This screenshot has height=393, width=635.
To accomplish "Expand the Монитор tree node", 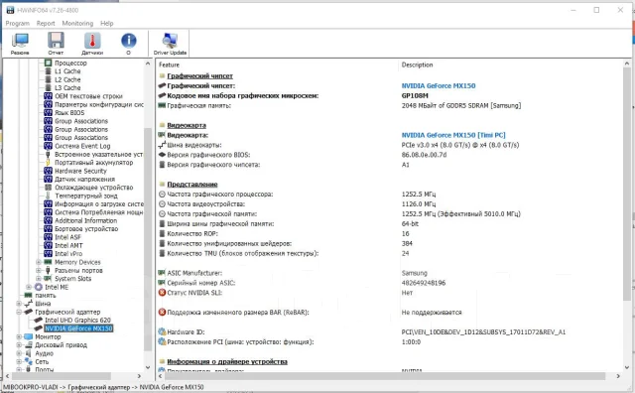I will (19, 336).
